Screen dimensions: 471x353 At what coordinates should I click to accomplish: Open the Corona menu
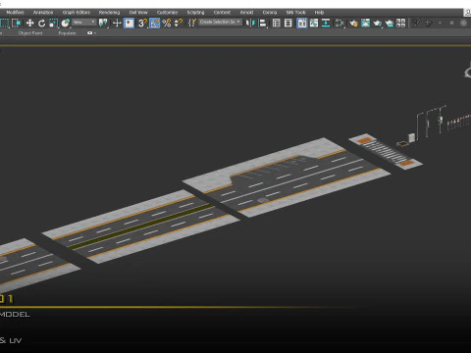[270, 13]
